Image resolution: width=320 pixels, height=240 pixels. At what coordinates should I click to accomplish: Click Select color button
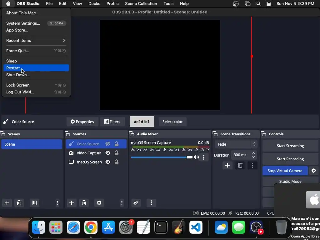[172, 122]
